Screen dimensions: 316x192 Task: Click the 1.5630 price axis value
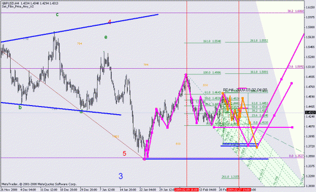tap(310, 37)
